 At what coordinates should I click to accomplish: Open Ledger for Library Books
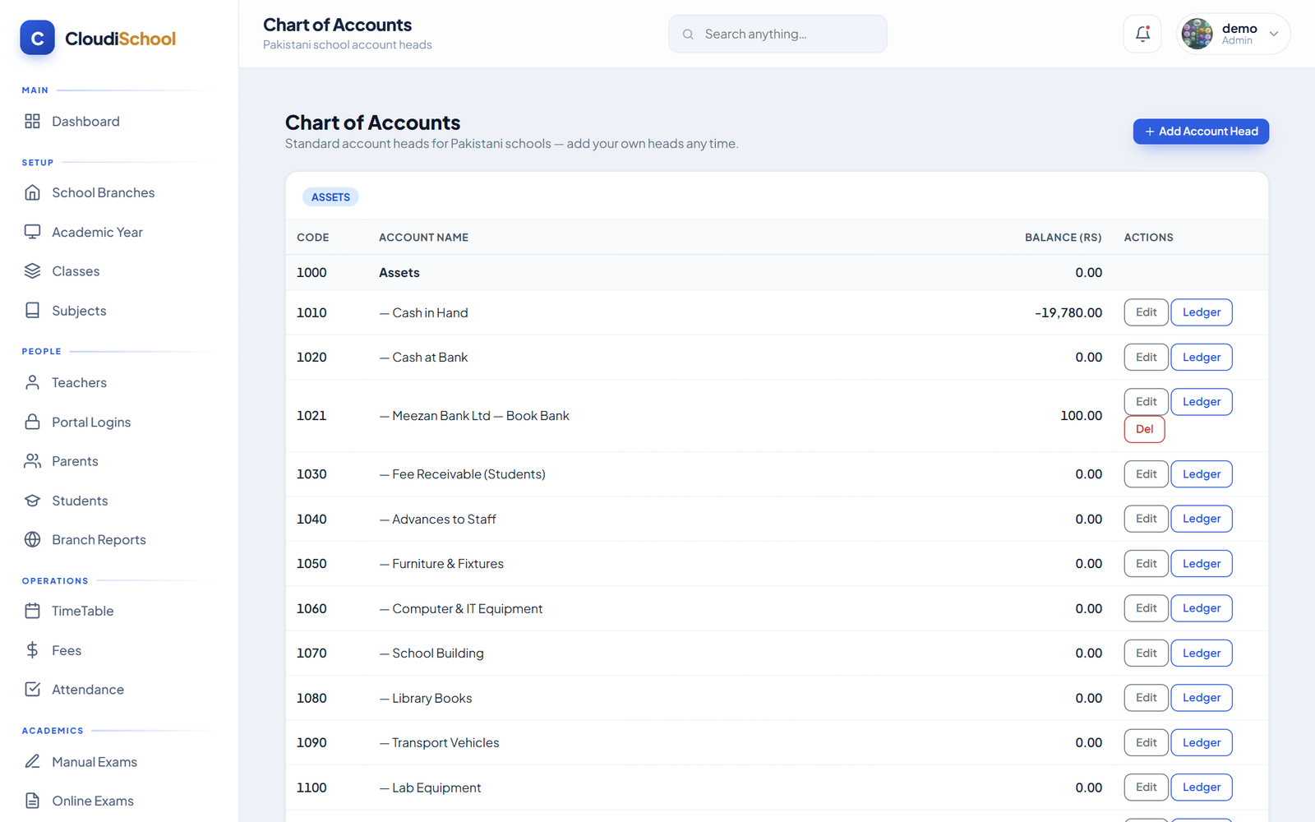(x=1202, y=698)
